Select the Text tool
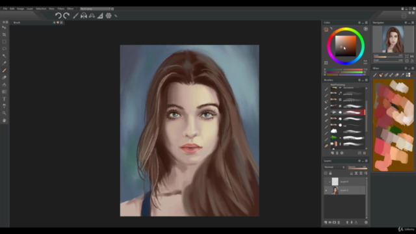 tap(5, 99)
